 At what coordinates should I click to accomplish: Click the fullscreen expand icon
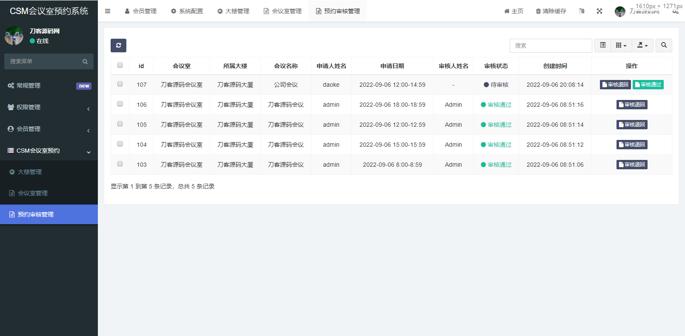(x=599, y=11)
